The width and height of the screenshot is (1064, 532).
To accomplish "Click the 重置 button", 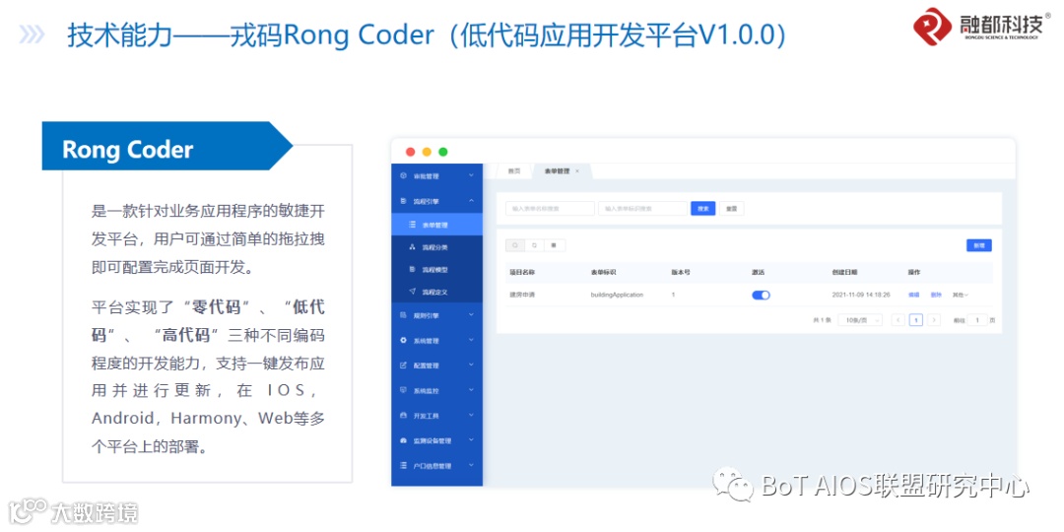I will click(731, 209).
